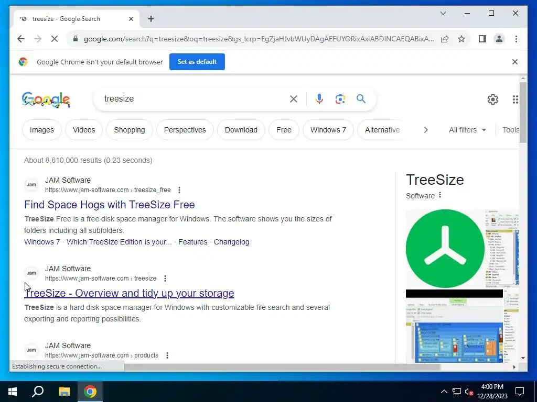This screenshot has width=537, height=402.
Task: Open more options for treesize_free result
Action: tap(179, 190)
